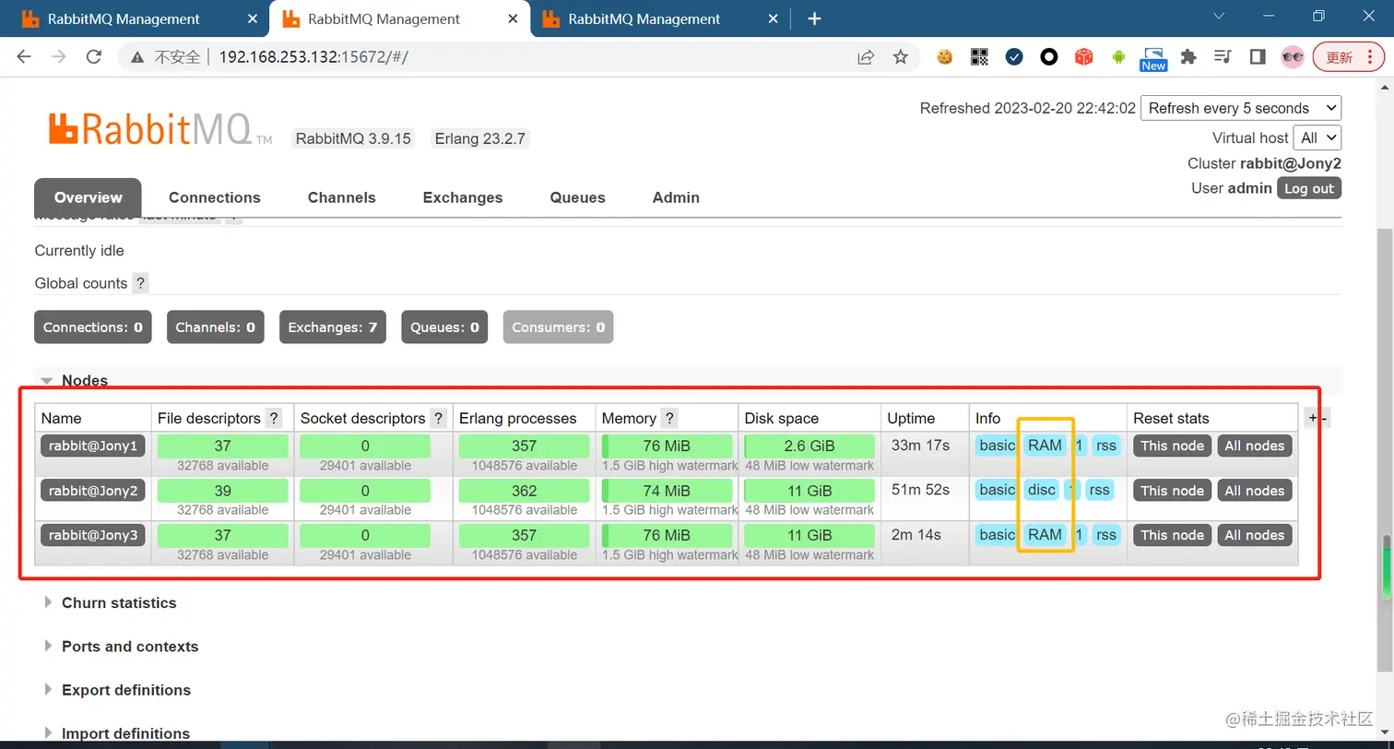Screen dimensions: 1394x749
Task: Open the black ring extension
Action: 1049,57
